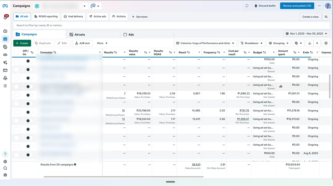Click Review and publish (13)

[x=297, y=6]
